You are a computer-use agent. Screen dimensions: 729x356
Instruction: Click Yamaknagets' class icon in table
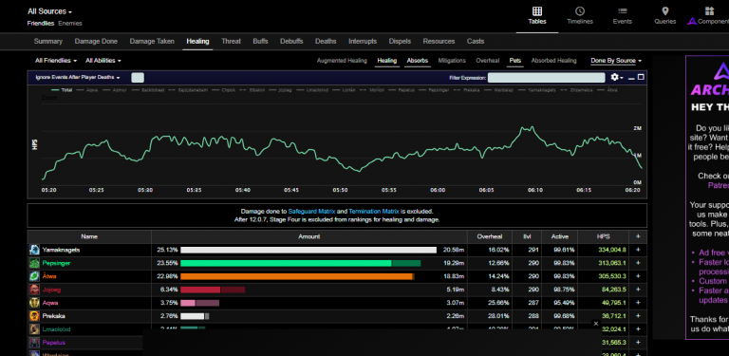34,250
